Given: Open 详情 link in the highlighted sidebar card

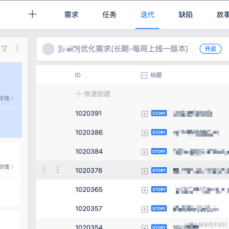Looking at the screenshot, I should (x=6, y=99).
